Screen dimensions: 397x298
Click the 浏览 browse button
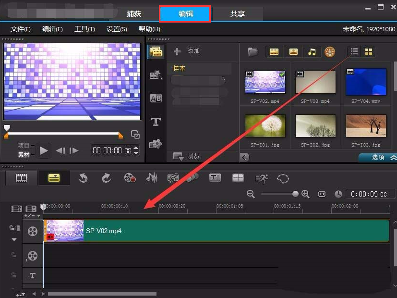pos(186,156)
